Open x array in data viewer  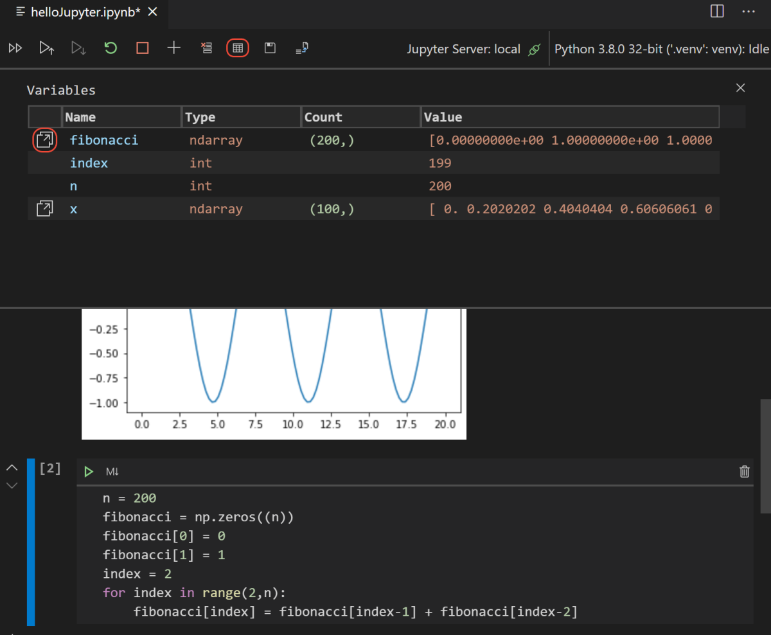[x=44, y=208]
